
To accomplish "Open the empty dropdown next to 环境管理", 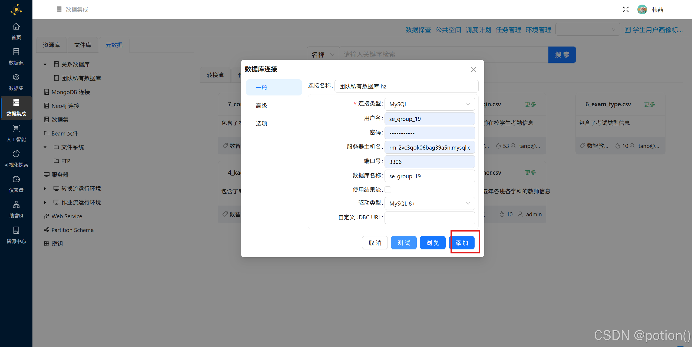I will tap(588, 29).
